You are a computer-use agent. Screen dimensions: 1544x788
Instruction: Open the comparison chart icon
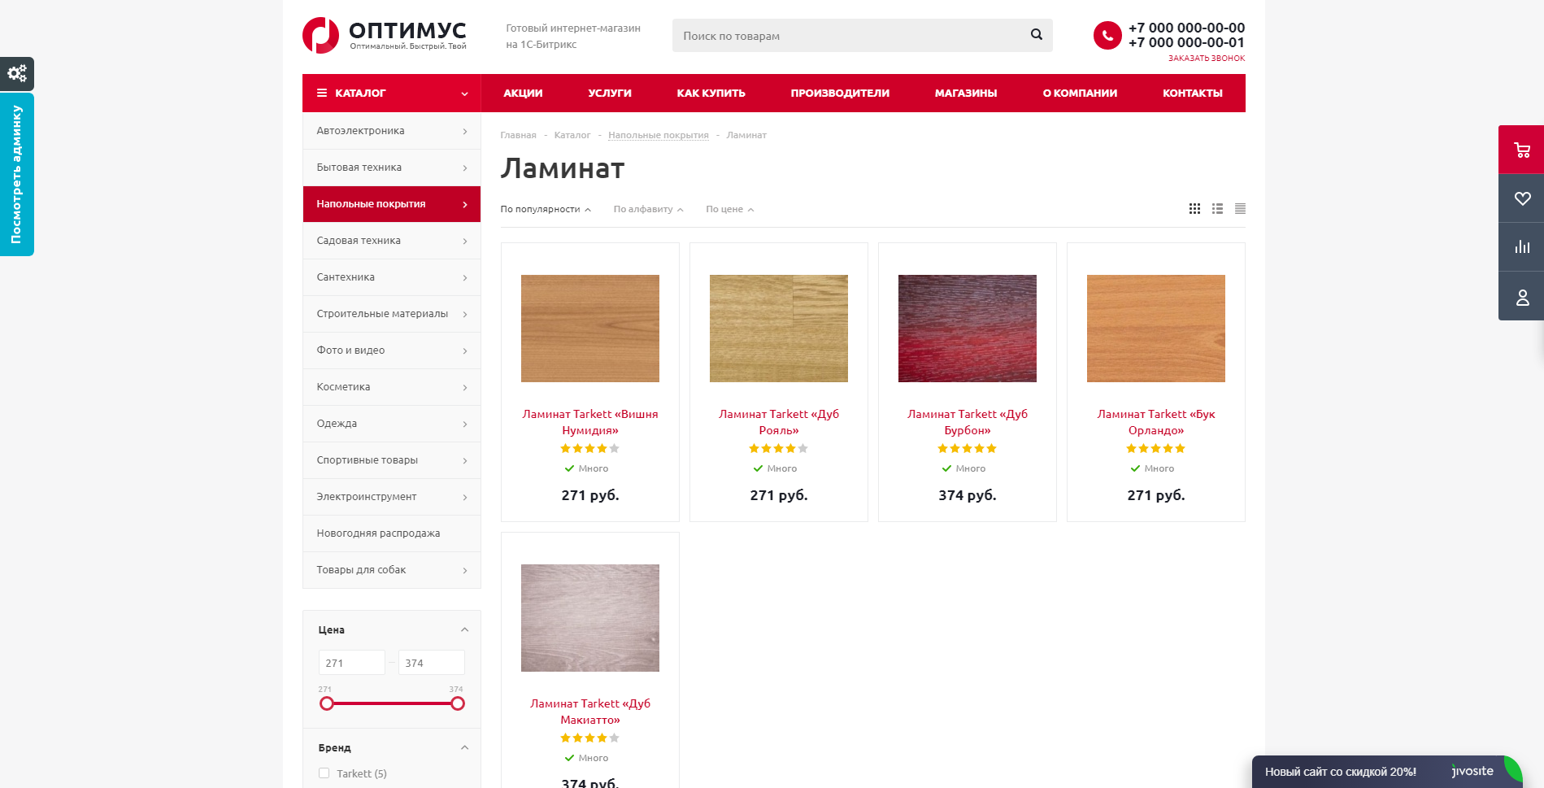tap(1522, 247)
